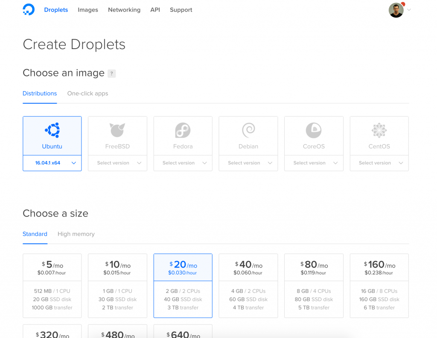Click the 'Choose a size' heading
Image resolution: width=437 pixels, height=338 pixels.
(x=55, y=213)
